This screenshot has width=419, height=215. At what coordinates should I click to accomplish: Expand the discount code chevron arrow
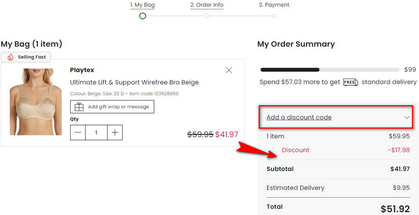pyautogui.click(x=407, y=118)
